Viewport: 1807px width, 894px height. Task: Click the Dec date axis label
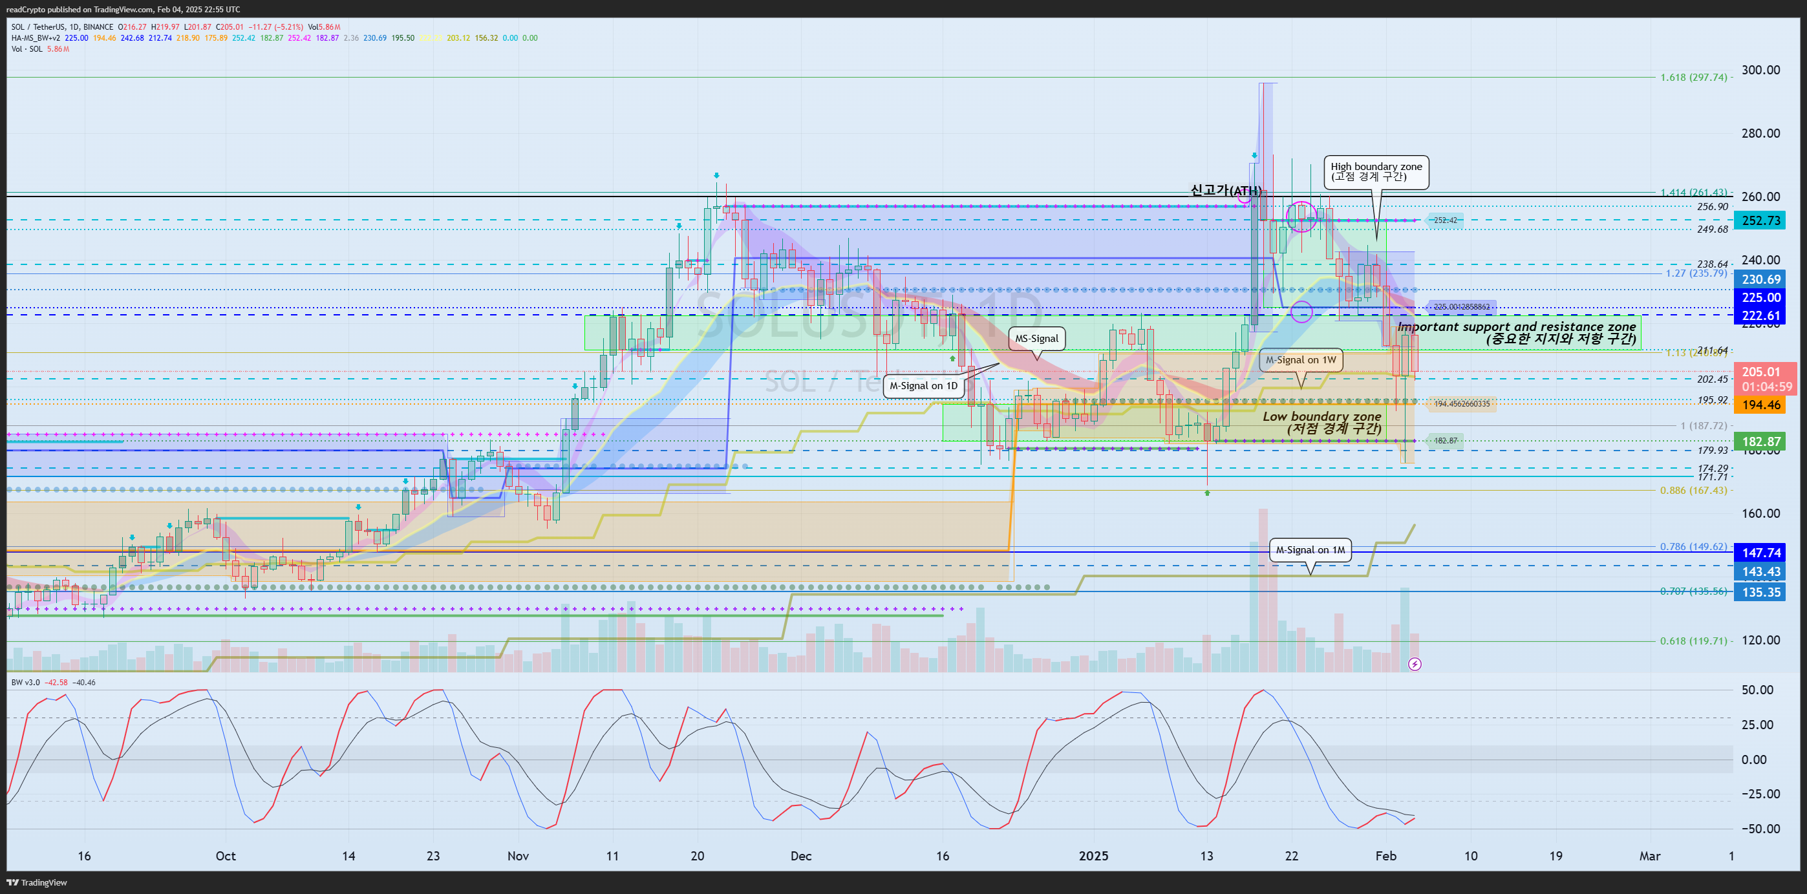pyautogui.click(x=800, y=856)
